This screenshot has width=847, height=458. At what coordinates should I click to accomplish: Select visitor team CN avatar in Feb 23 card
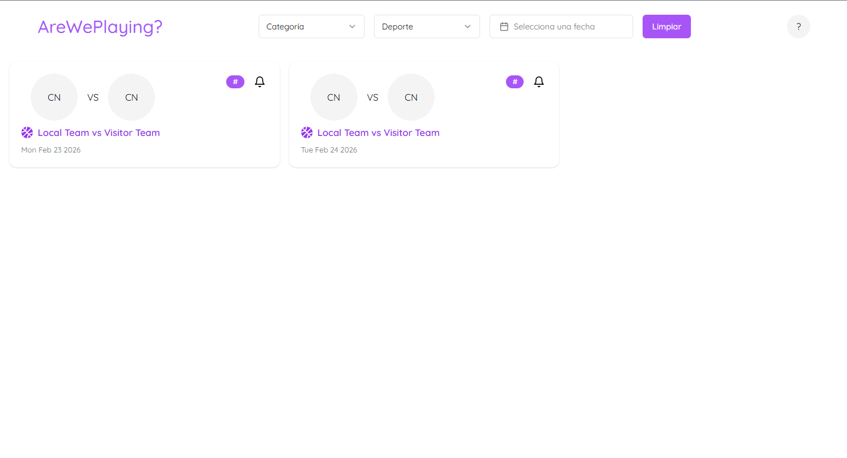click(131, 97)
